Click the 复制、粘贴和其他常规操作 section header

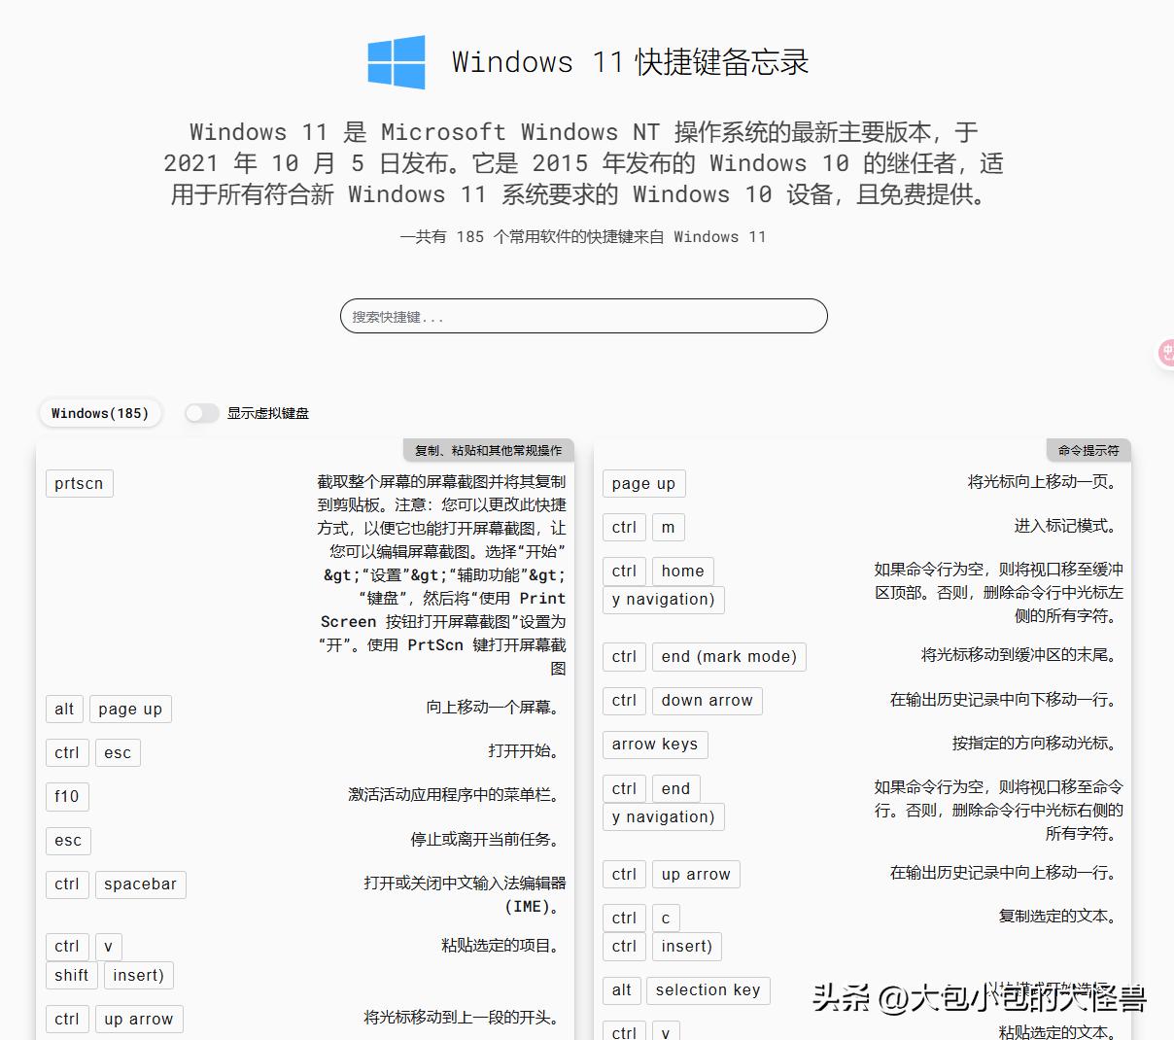point(488,450)
